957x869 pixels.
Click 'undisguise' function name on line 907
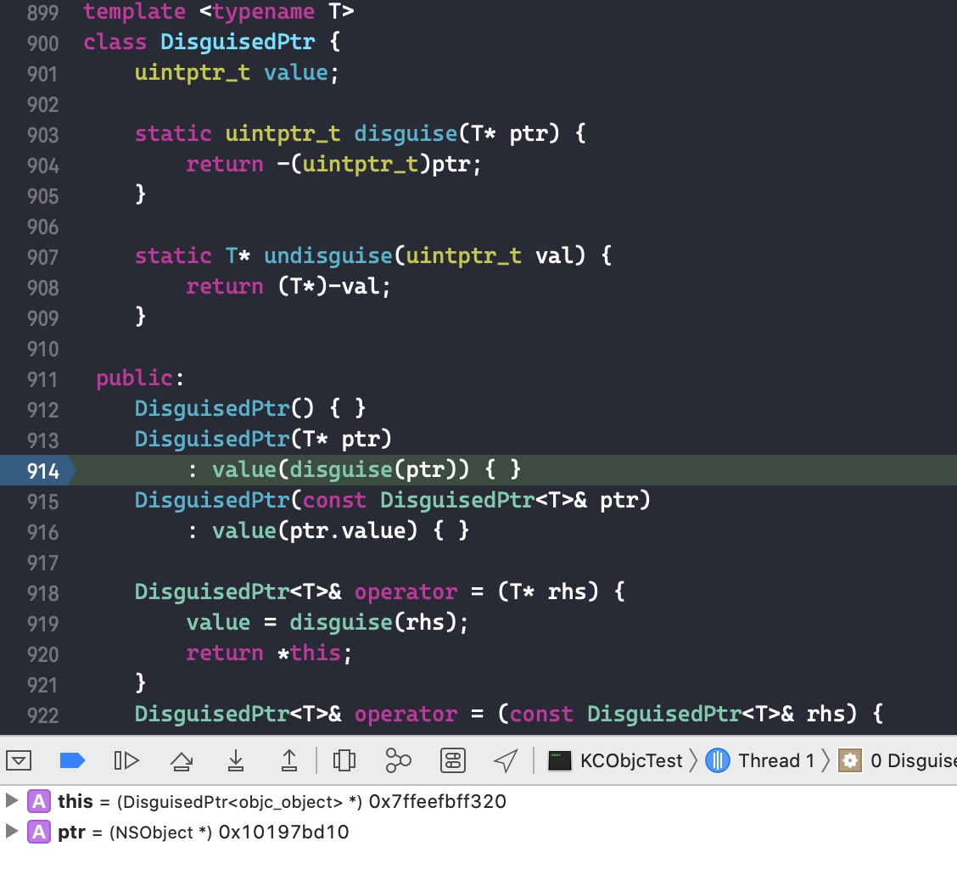pos(328,256)
